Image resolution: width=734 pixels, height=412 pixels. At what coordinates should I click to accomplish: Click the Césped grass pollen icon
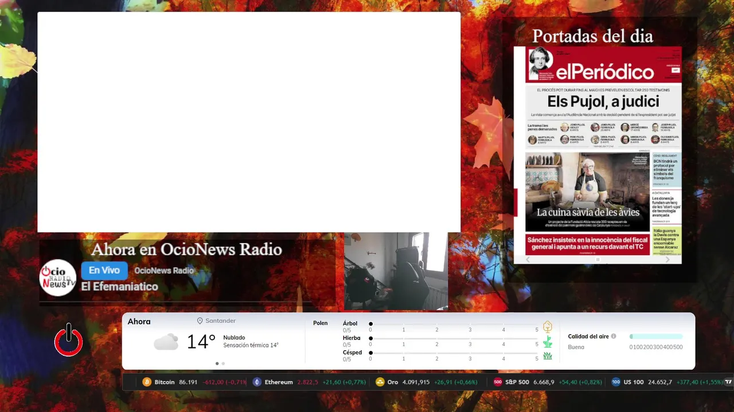click(548, 356)
